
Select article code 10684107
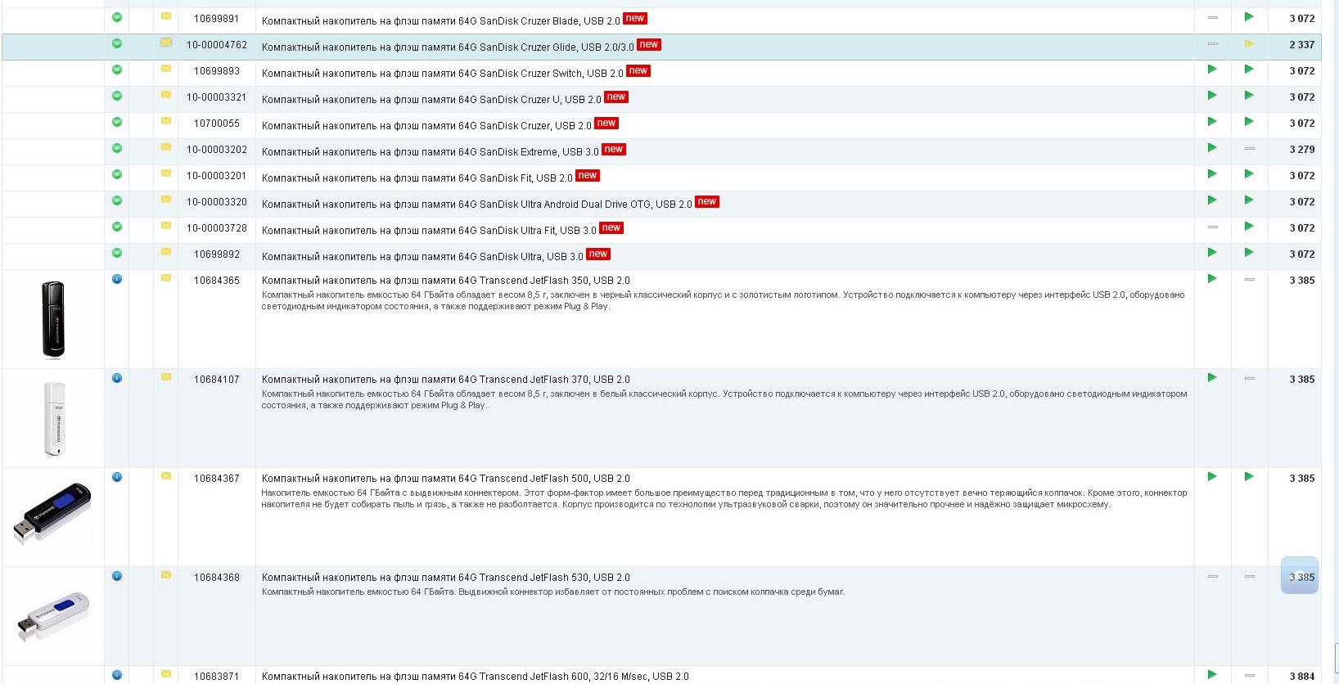[x=217, y=379]
